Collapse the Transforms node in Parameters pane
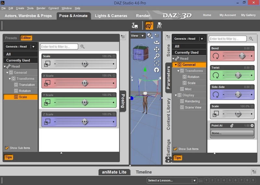 pos(178,71)
